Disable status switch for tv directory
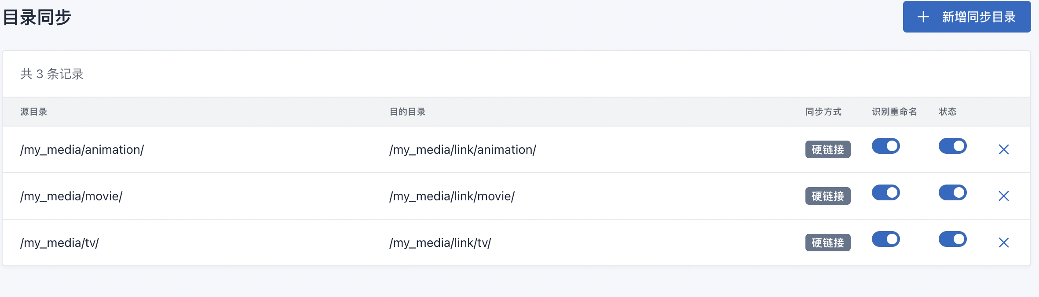This screenshot has height=297, width=1039. click(x=952, y=239)
